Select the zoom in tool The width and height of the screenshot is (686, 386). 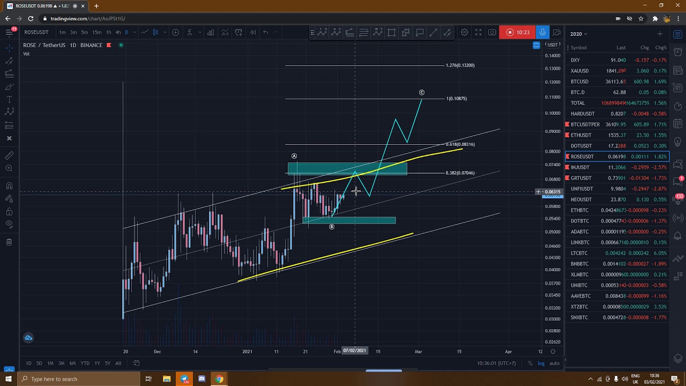click(9, 168)
